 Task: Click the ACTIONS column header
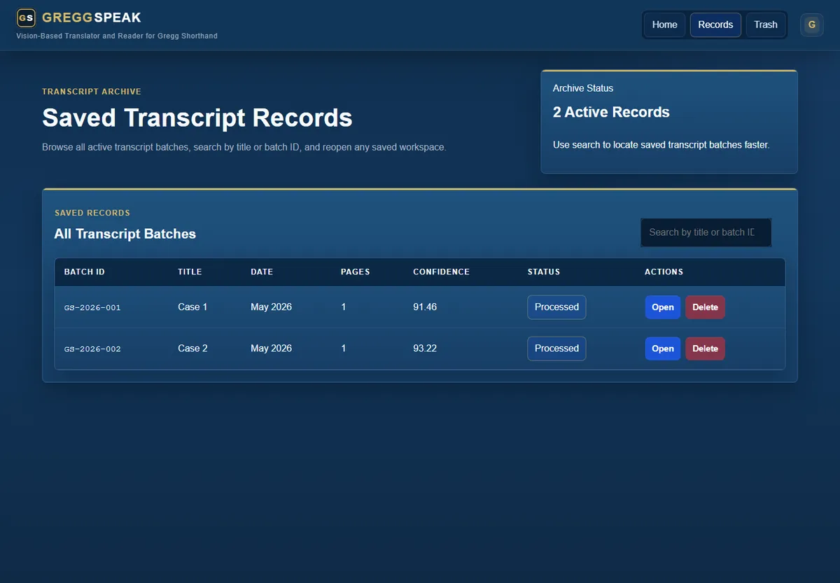coord(664,272)
